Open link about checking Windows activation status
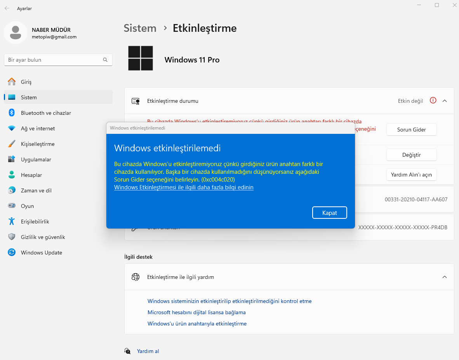Image resolution: width=459 pixels, height=360 pixels. coord(229,301)
